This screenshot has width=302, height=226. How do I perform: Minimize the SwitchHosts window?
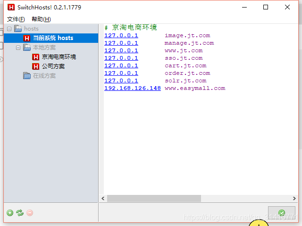(244, 8)
